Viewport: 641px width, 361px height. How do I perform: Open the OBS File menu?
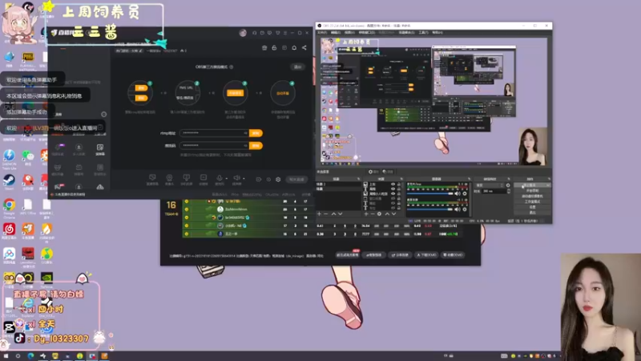322,32
